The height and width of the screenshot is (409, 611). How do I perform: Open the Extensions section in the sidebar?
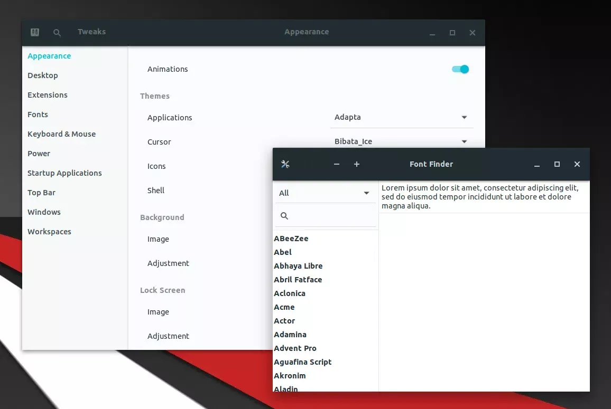[x=48, y=95]
